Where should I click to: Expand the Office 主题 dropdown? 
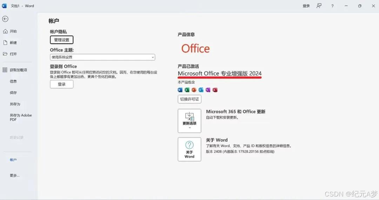point(102,57)
